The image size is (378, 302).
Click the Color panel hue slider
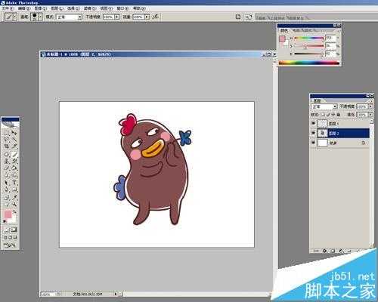coord(309,39)
